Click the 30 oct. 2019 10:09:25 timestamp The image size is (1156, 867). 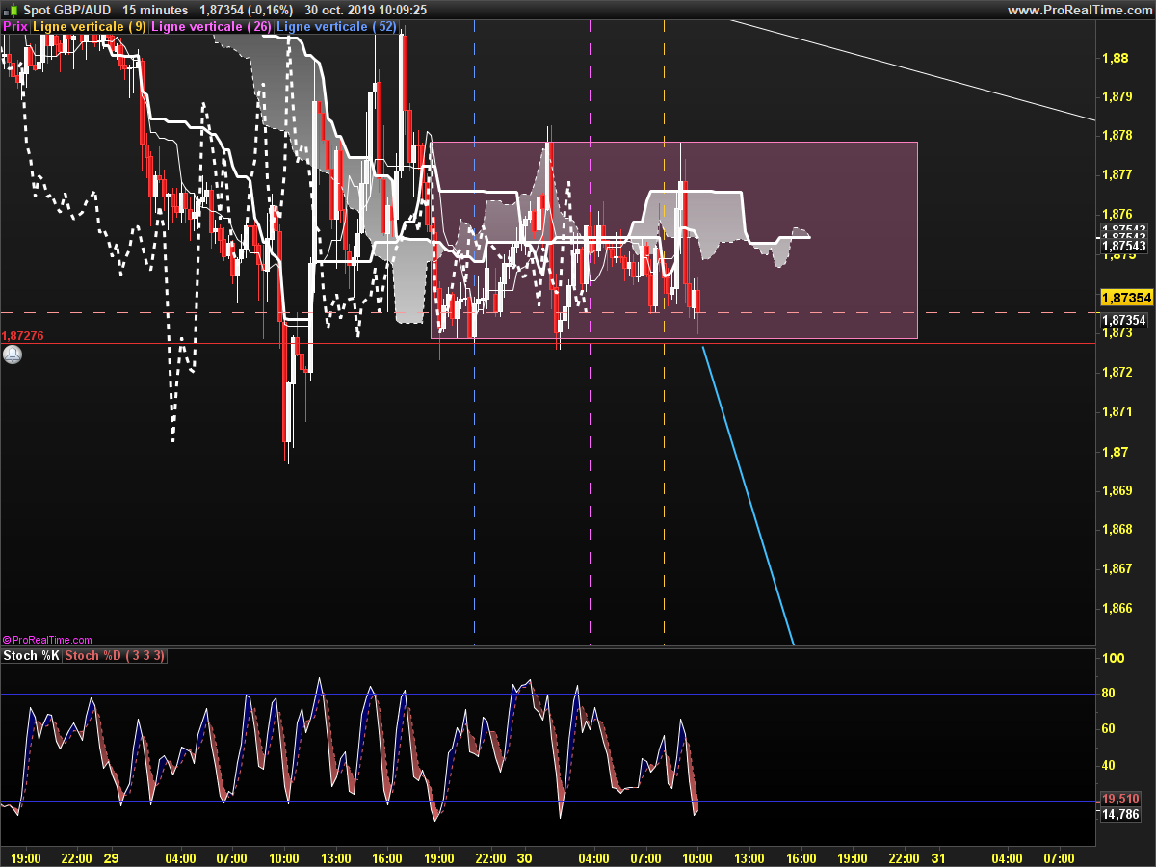(366, 10)
